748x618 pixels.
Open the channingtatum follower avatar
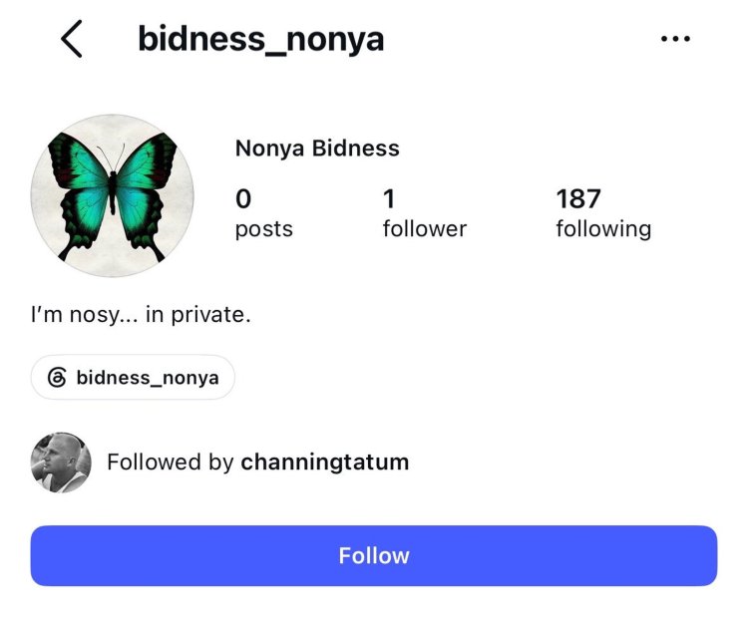61,463
